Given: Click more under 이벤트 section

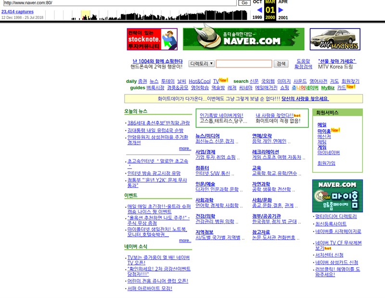Looking at the screenshot, I should (x=185, y=241).
